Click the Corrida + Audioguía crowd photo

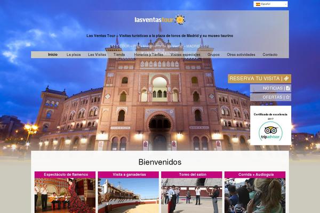click(255, 195)
